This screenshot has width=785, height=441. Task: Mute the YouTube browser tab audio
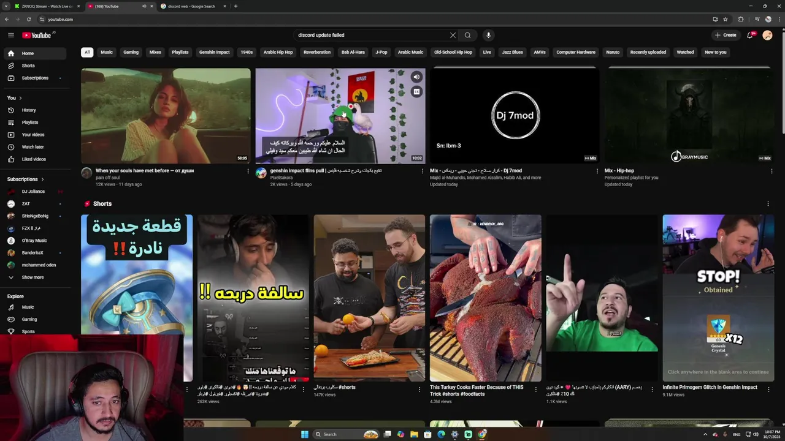[x=144, y=6]
